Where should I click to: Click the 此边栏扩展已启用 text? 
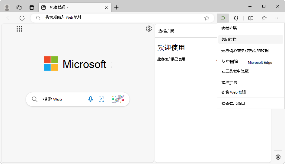171,59
